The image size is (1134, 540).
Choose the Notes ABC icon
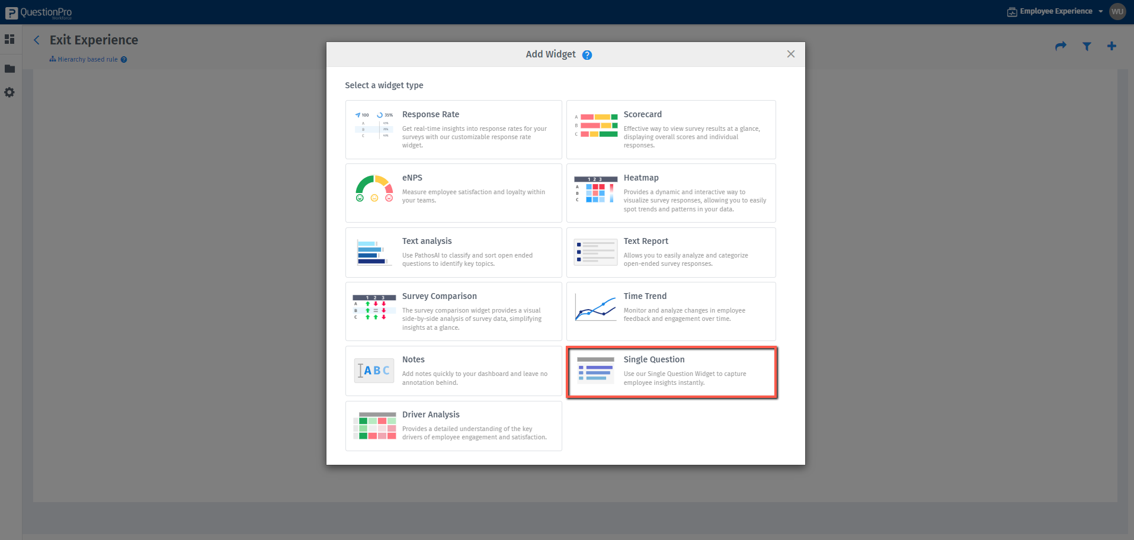tap(374, 371)
